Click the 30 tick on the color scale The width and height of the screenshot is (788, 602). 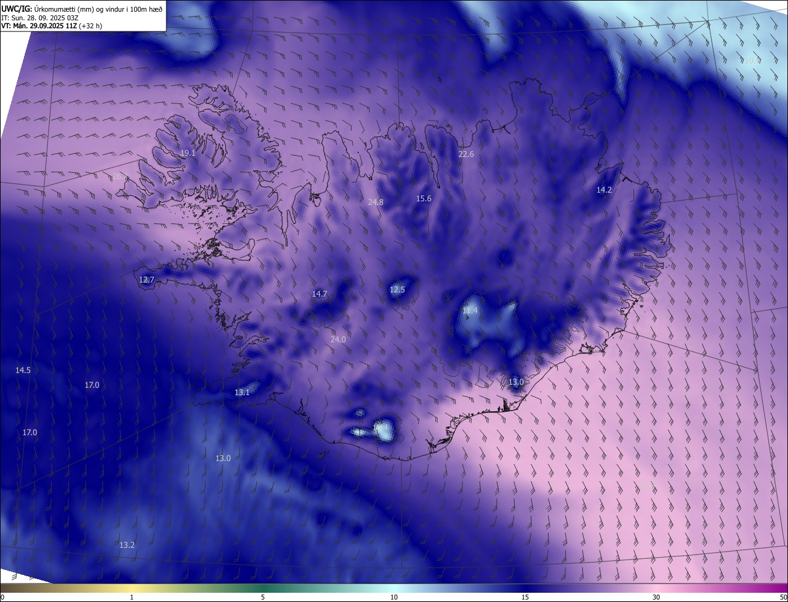[656, 597]
